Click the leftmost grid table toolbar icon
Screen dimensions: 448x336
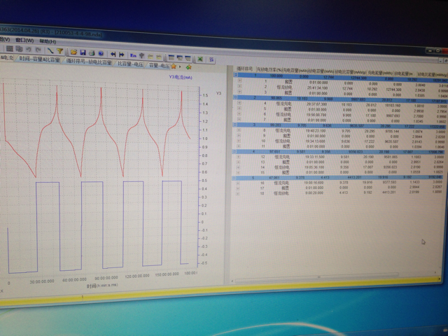(10, 48)
